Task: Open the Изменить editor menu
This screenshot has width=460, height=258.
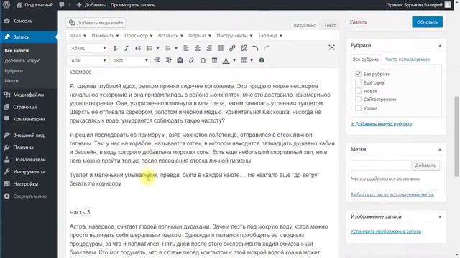Action: [x=105, y=35]
